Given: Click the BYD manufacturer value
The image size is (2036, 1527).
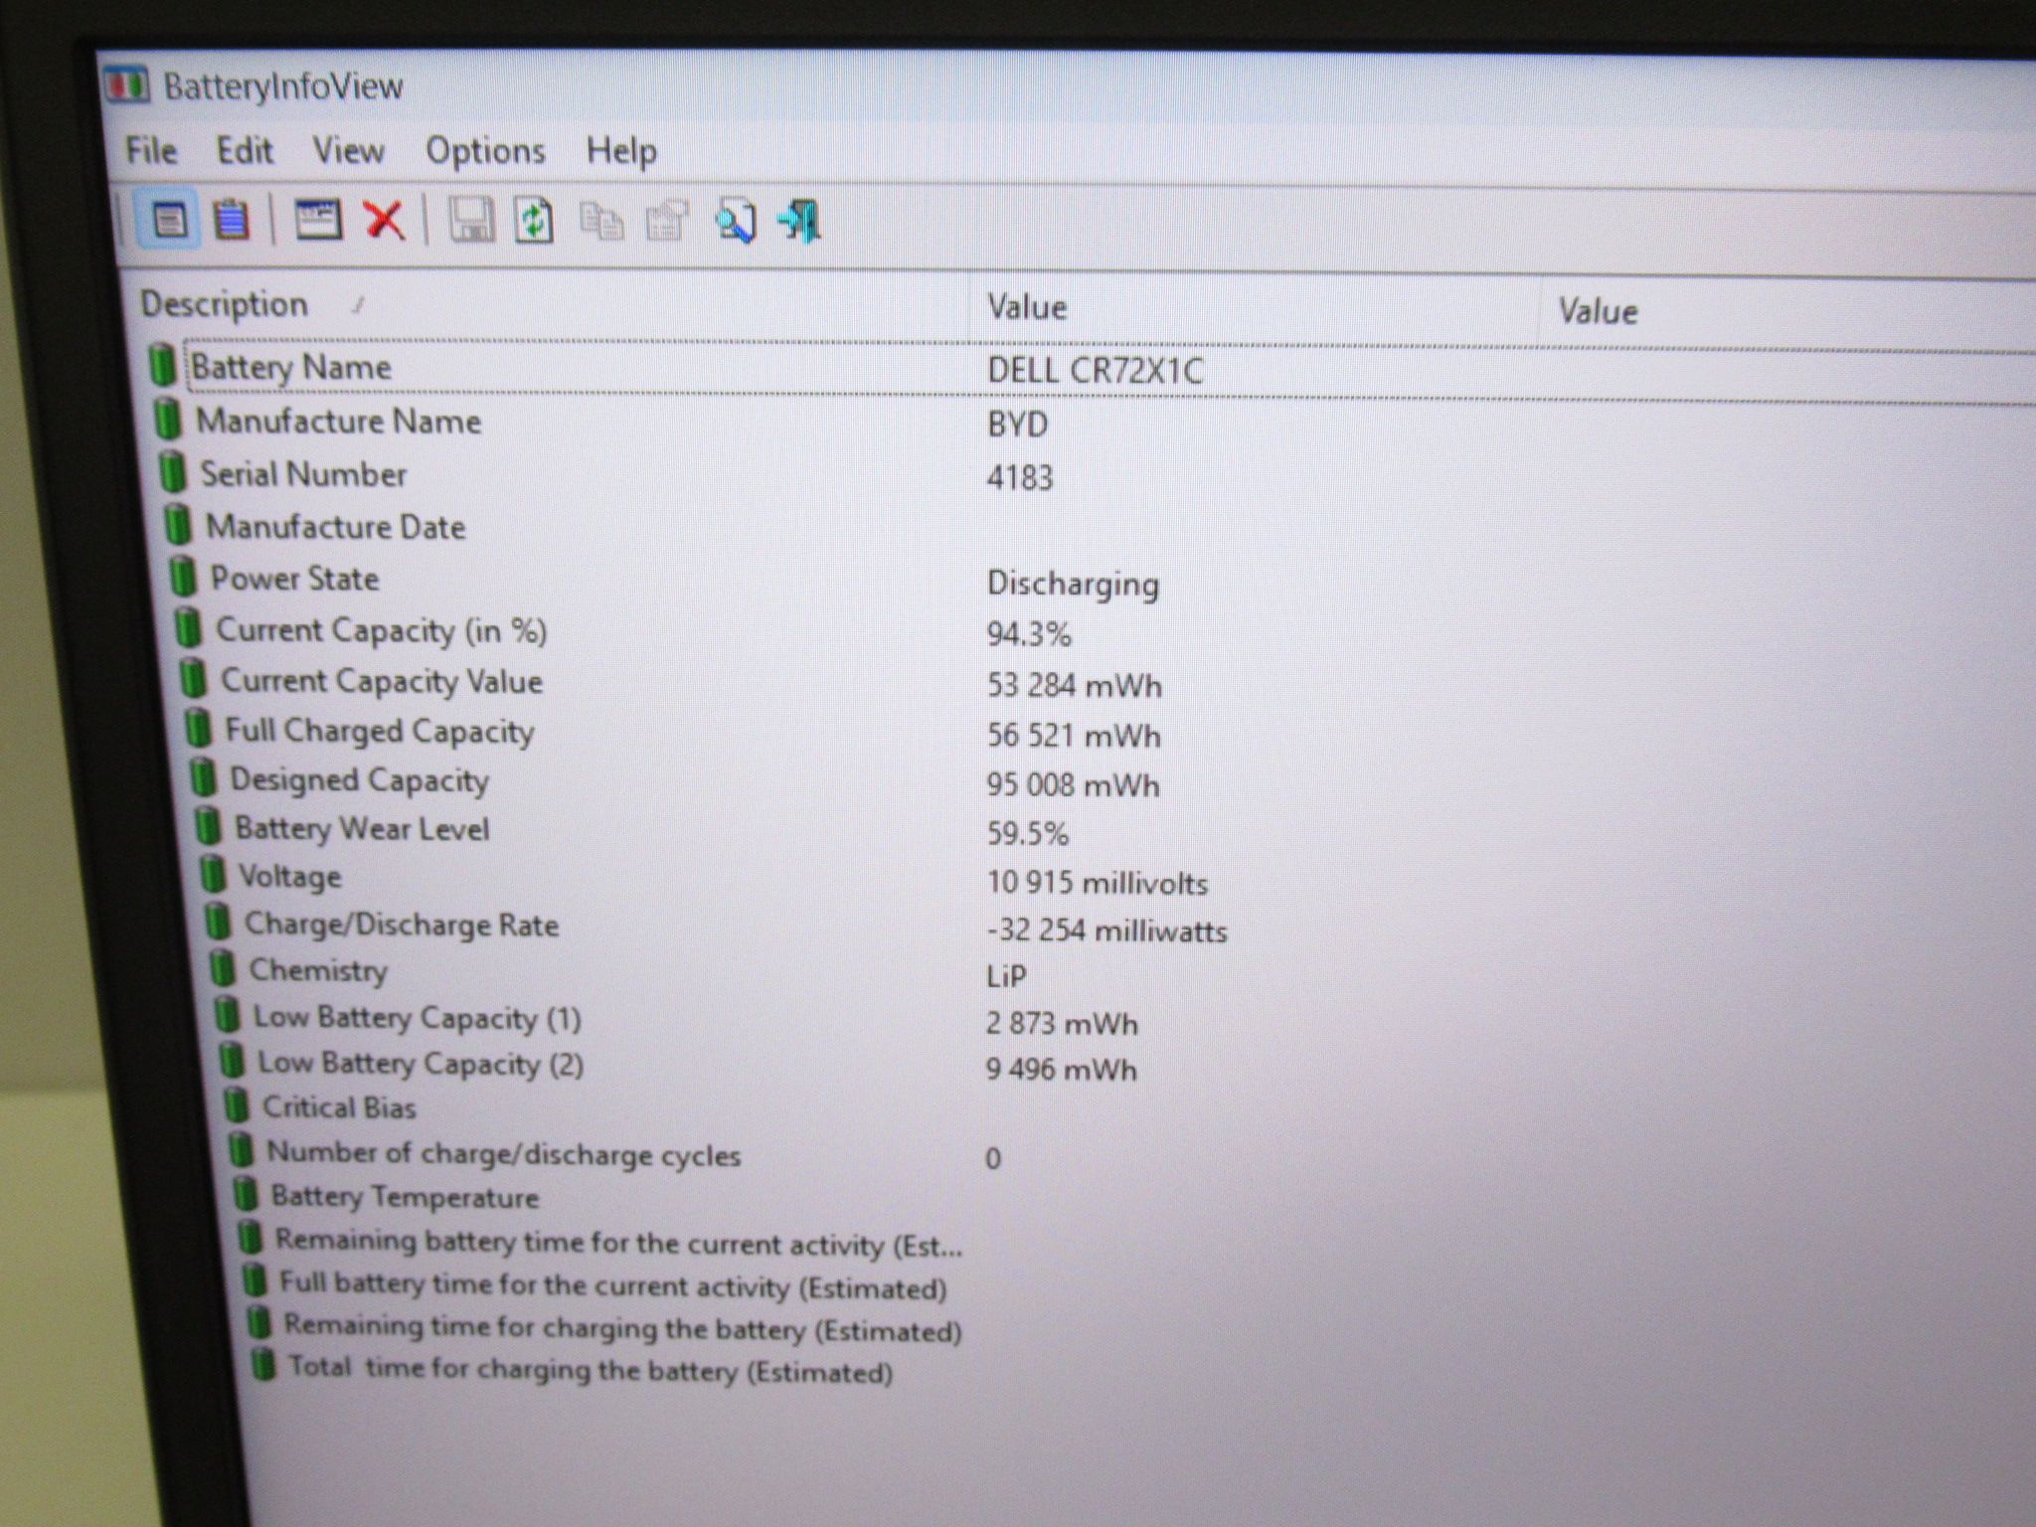Looking at the screenshot, I should pyautogui.click(x=1017, y=424).
